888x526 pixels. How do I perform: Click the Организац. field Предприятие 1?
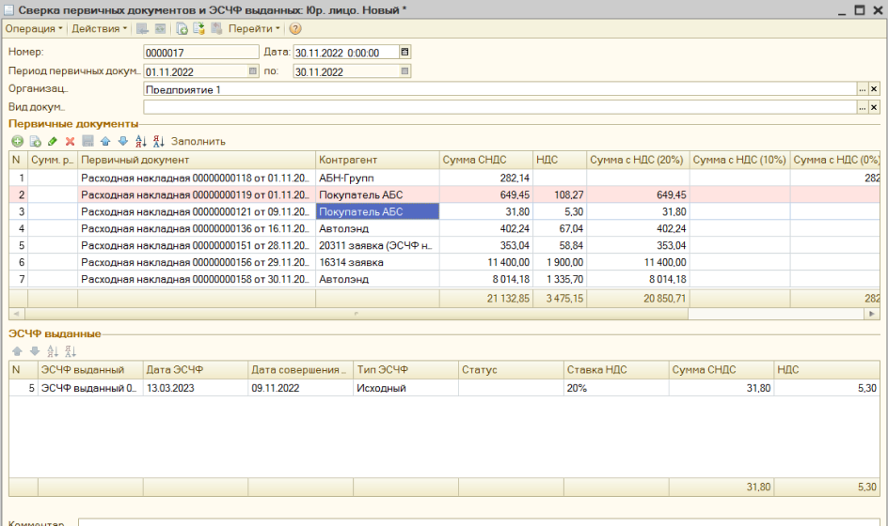(x=499, y=89)
